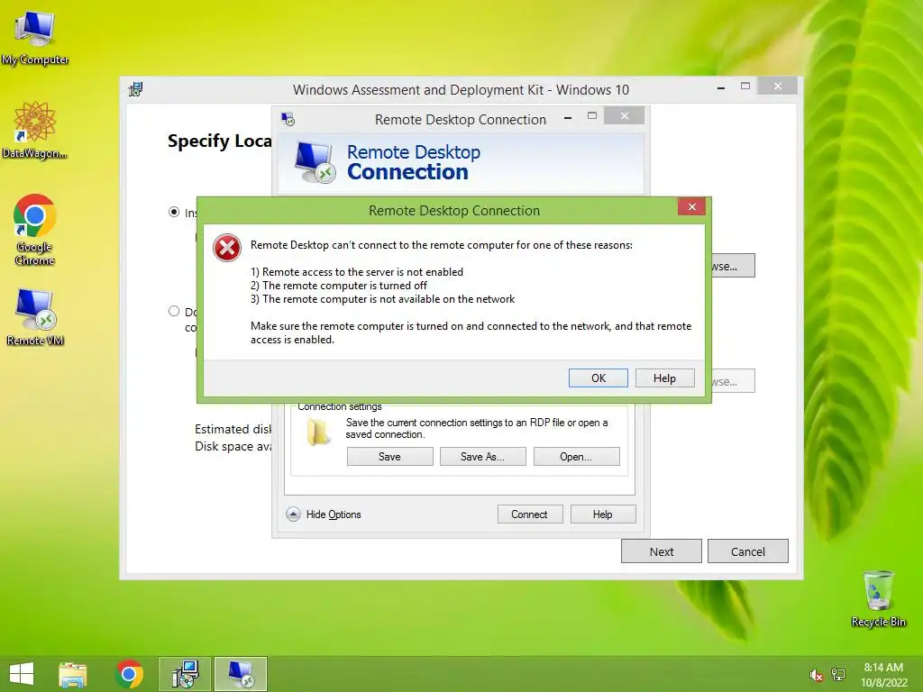Minimize the Remote Desktop Connection window
The height and width of the screenshot is (692, 923).
point(568,118)
